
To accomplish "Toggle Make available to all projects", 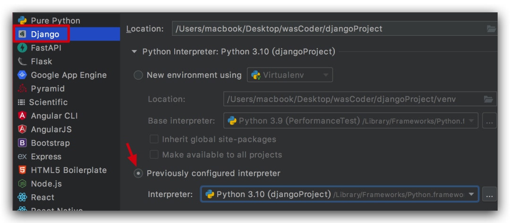I will [154, 155].
